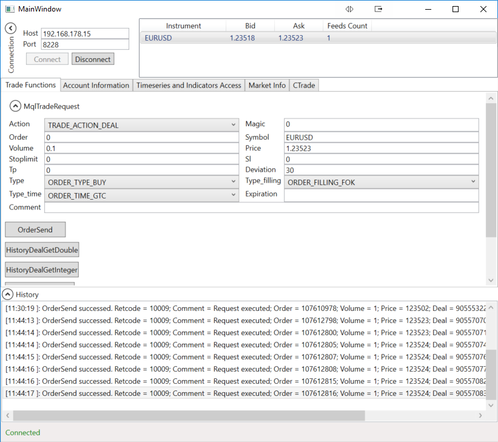Image resolution: width=498 pixels, height=442 pixels.
Task: Click Ask value 1.23523 in table
Action: [x=291, y=38]
